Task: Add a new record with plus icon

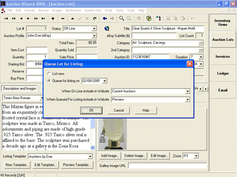Action: tap(53, 18)
